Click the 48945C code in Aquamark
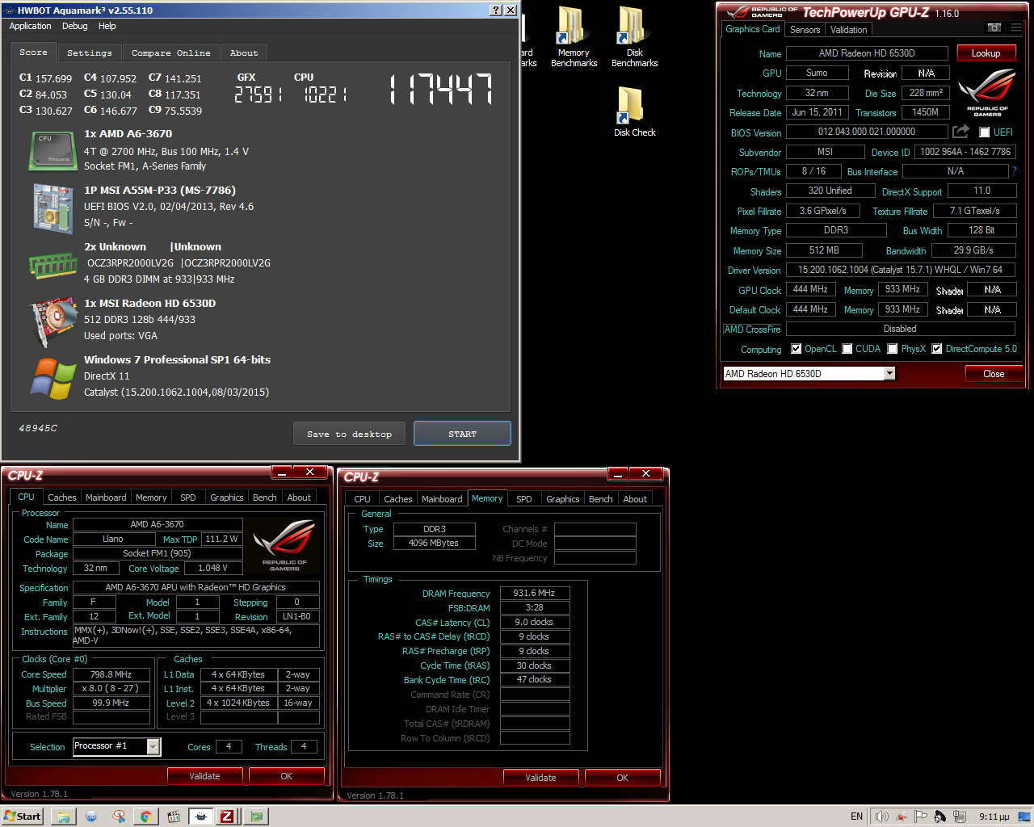The image size is (1034, 827). [x=38, y=428]
